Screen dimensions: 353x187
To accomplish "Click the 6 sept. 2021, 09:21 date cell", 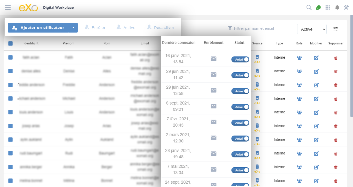I will [x=178, y=106].
